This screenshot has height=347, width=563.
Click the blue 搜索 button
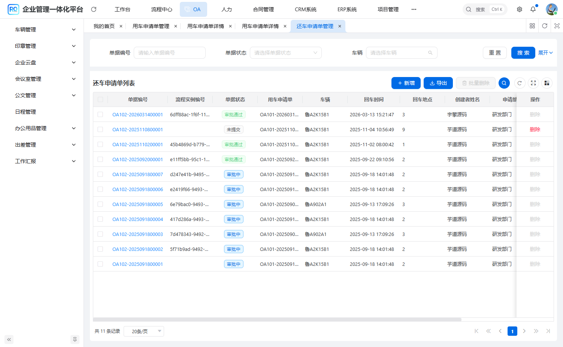pyautogui.click(x=523, y=53)
